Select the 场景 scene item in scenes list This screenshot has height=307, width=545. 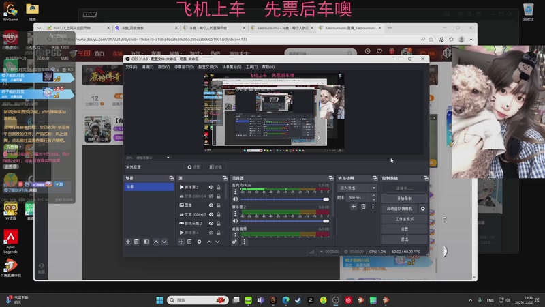point(149,187)
